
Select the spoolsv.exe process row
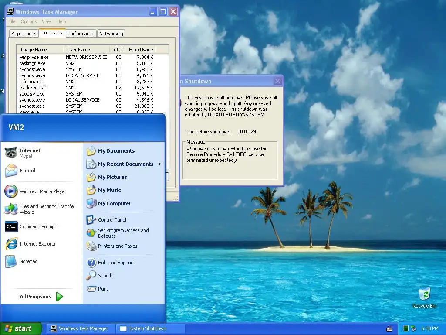point(93,94)
